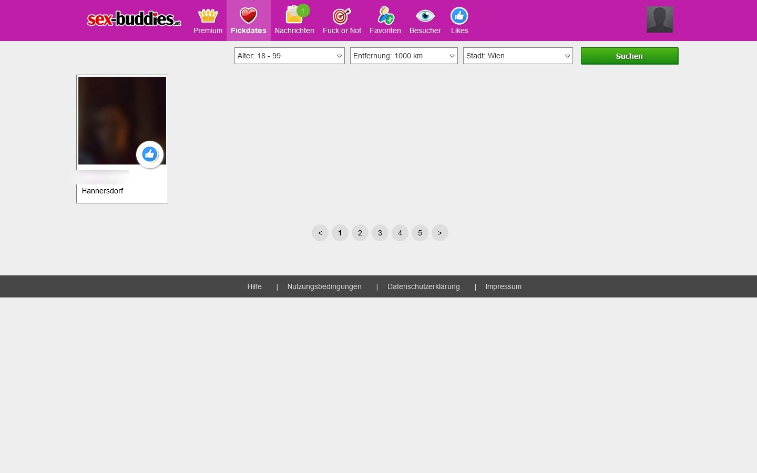Open Nachrichten envelope with notification badge
Screen dimensions: 757x473
(x=294, y=16)
